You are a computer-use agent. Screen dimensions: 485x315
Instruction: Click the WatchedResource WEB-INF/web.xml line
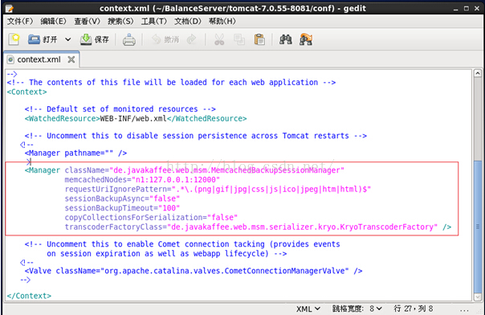(136, 118)
